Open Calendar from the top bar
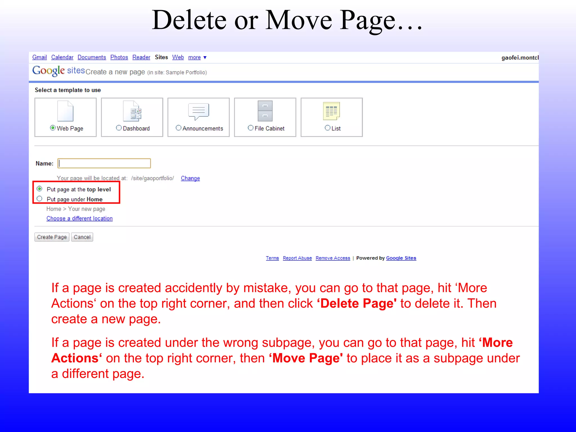 (x=62, y=57)
